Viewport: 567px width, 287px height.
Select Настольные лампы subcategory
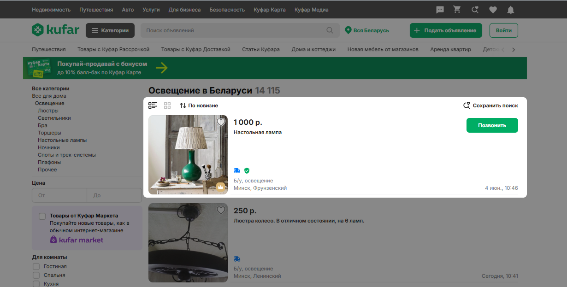[62, 140]
